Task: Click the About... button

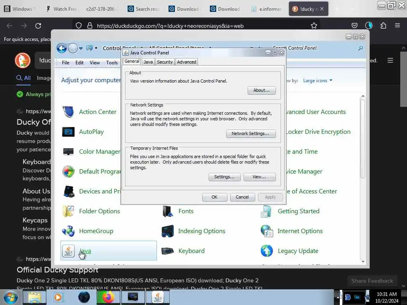Action: 262,90
